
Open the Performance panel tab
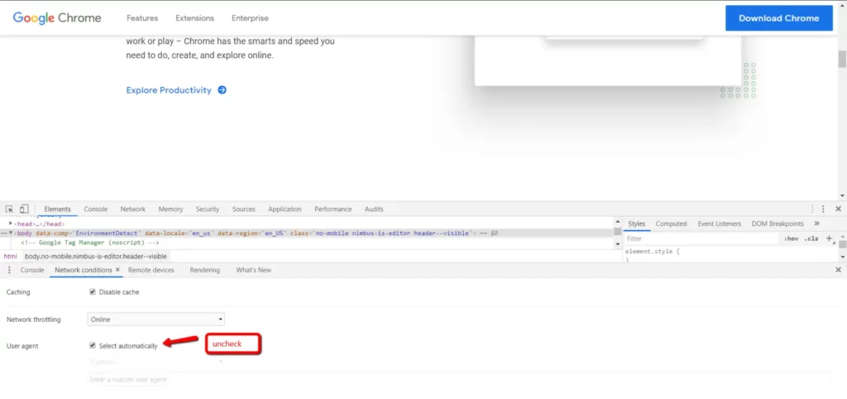333,209
